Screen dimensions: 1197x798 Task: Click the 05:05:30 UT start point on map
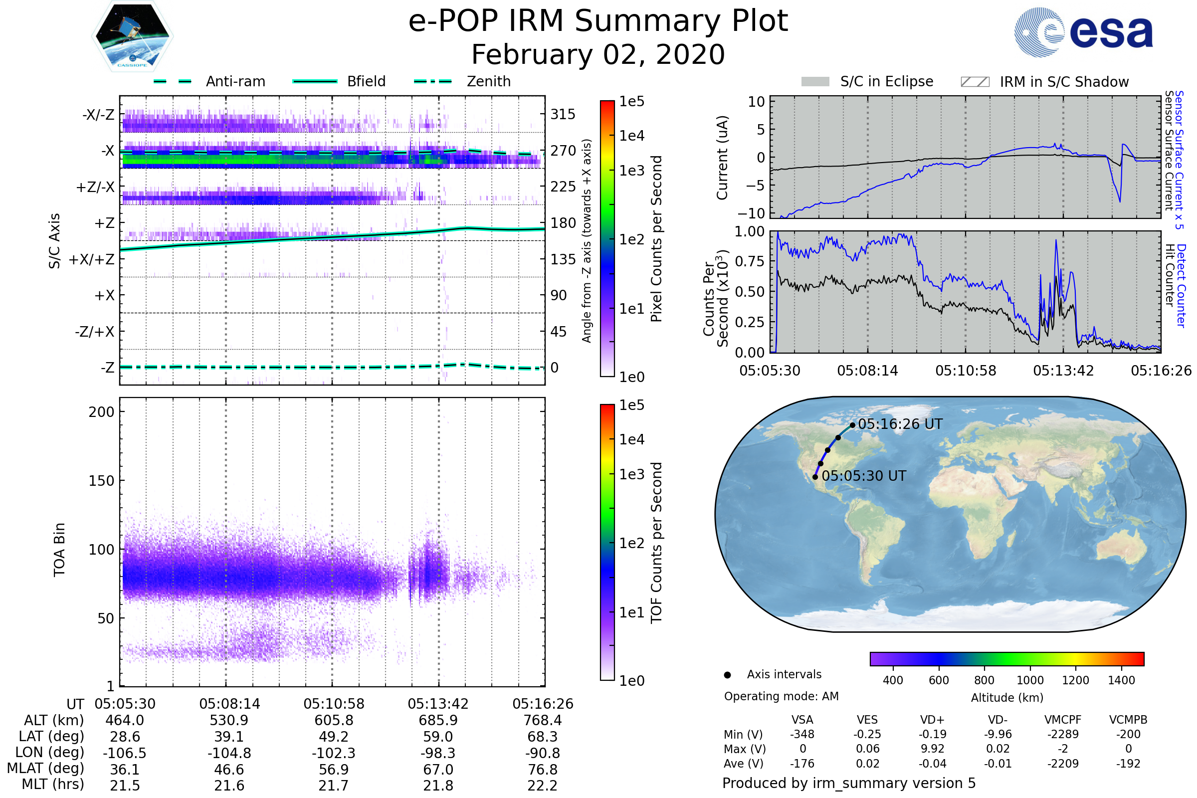(815, 477)
